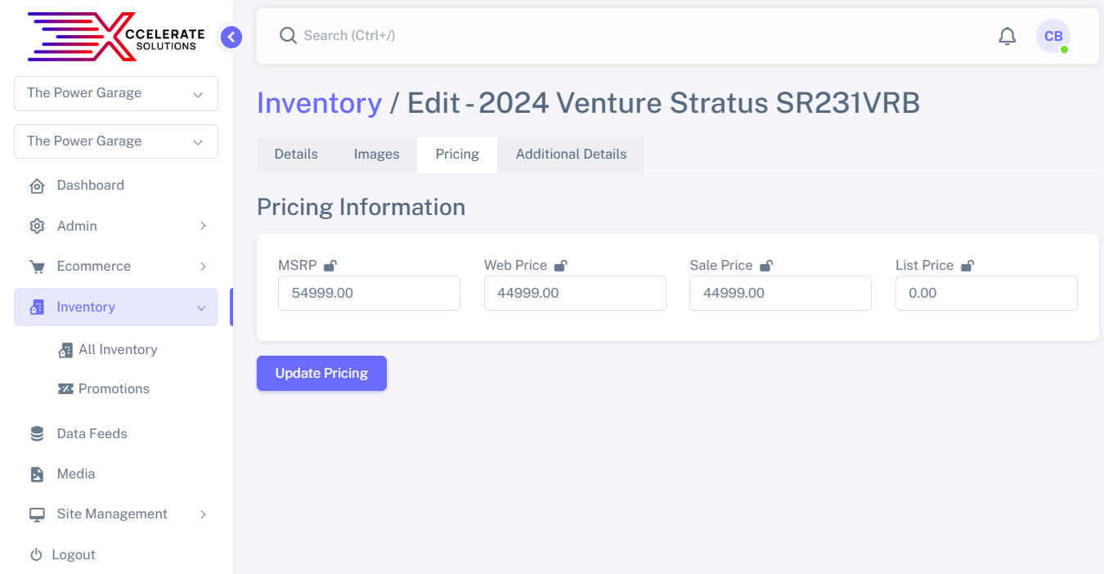Click the MSRP price input field
1104x574 pixels.
coord(369,294)
